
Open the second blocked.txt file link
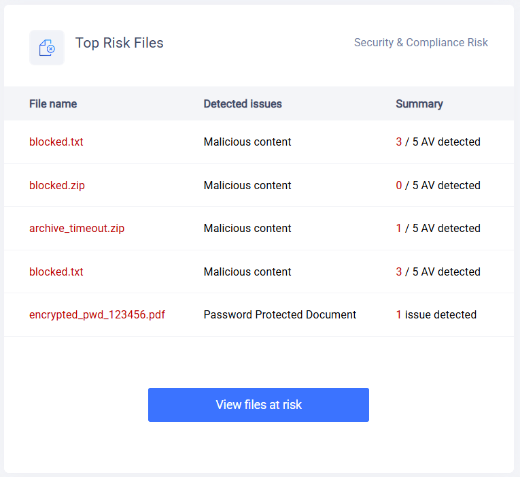point(56,272)
